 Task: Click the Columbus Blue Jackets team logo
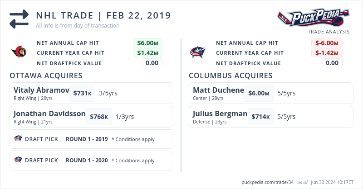pyautogui.click(x=198, y=52)
